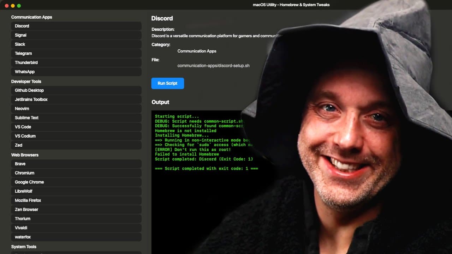Maximize window with green button
This screenshot has width=452, height=254.
[19, 6]
